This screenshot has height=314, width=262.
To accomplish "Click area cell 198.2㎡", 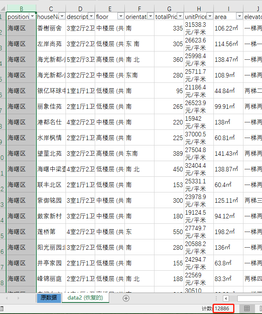I will click(228, 232).
